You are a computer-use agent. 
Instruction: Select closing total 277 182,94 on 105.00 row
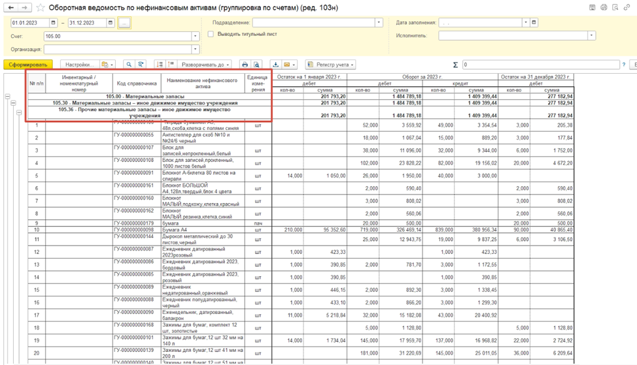coord(552,97)
